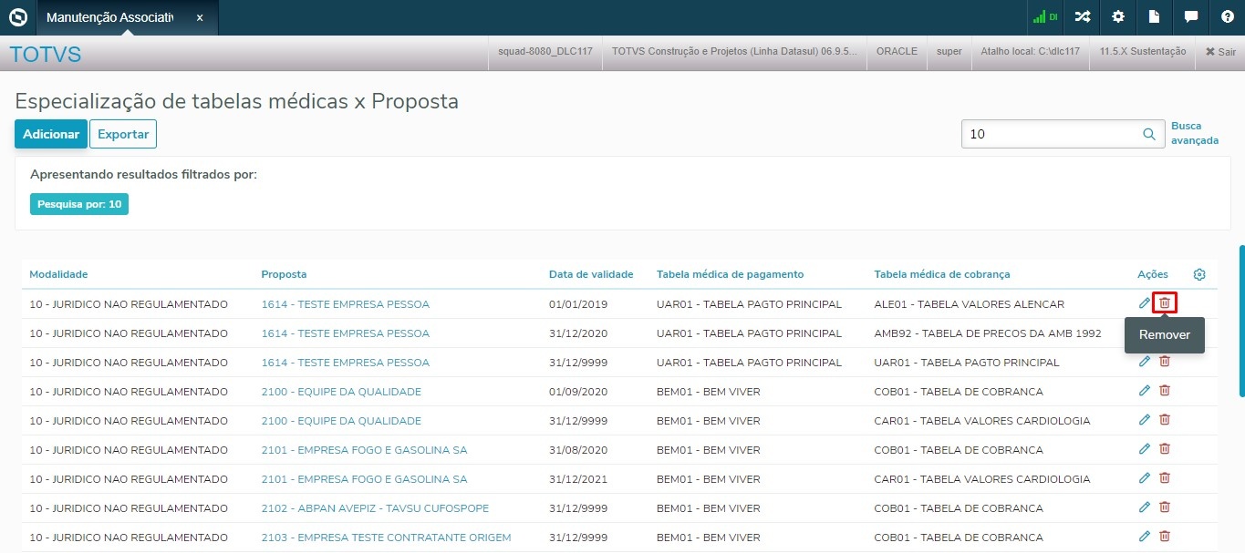This screenshot has height=553, width=1245.
Task: Sort by Proposta column header
Action: pyautogui.click(x=284, y=274)
